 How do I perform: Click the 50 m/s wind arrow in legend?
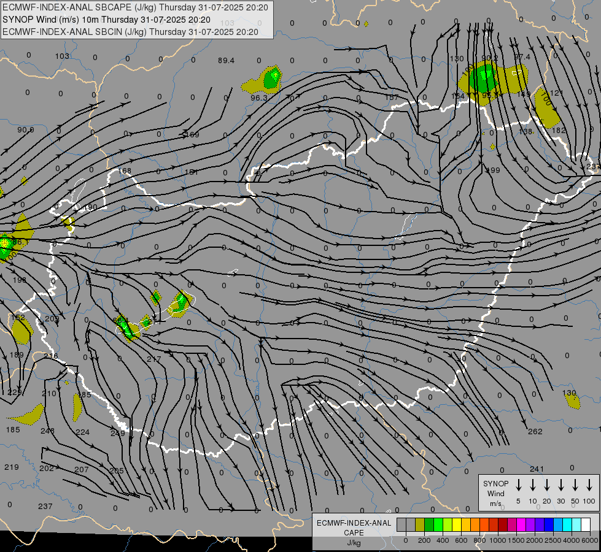tap(575, 485)
